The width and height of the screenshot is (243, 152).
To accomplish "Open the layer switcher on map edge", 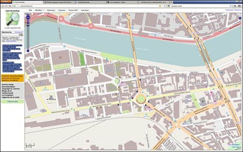I will point(240,18).
